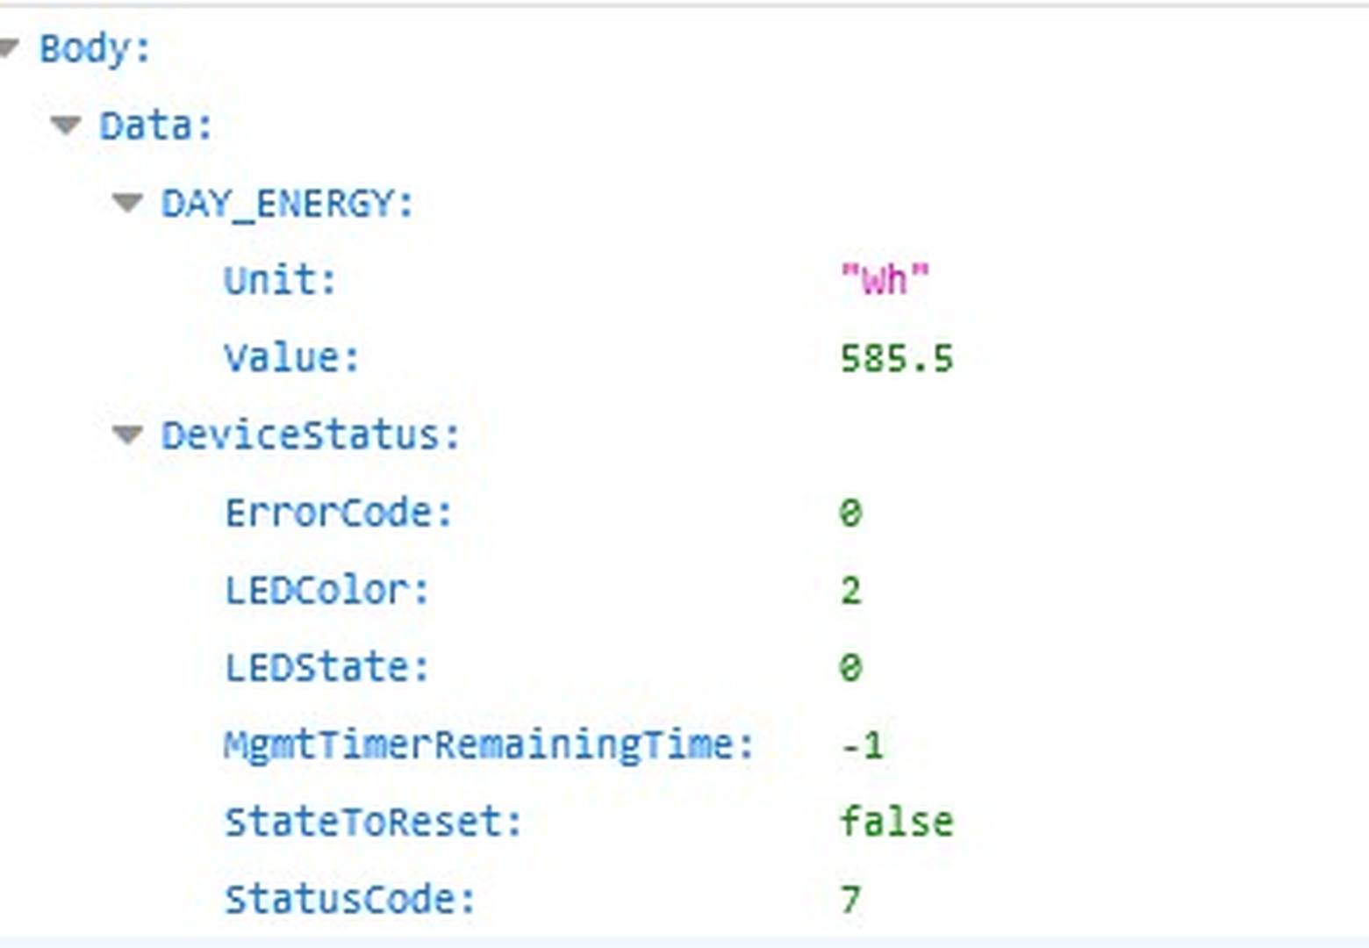
Task: Collapse the Body node triangle
Action: (x=8, y=48)
